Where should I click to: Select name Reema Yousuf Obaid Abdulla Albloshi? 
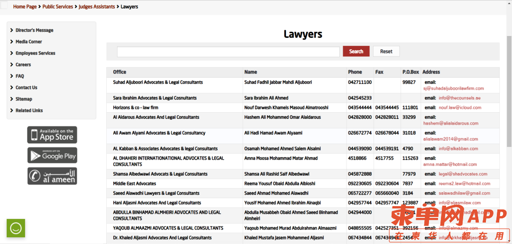coord(280,184)
